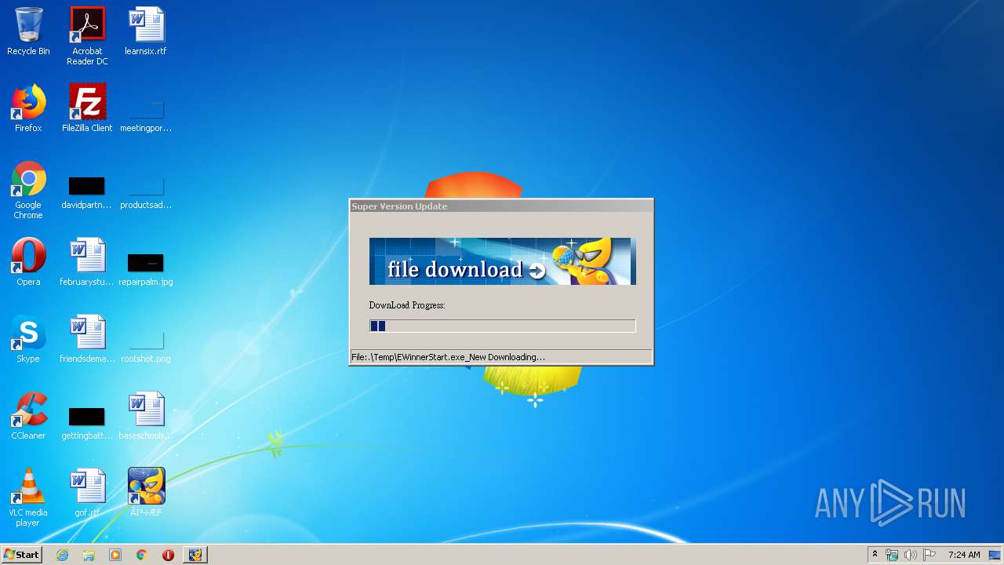Select the learnsix.rtf document icon
The image size is (1004, 565).
click(146, 31)
